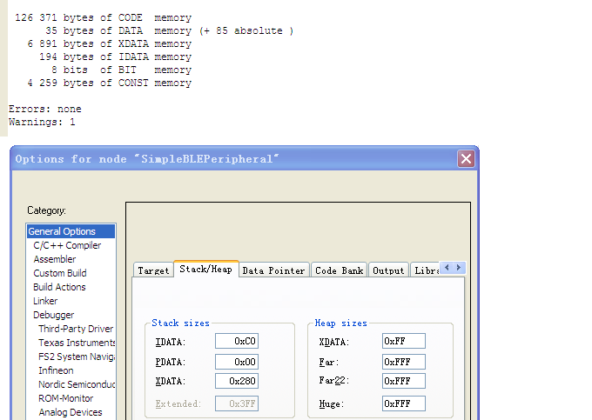Click the CONST memory bytes output line

coord(110,83)
